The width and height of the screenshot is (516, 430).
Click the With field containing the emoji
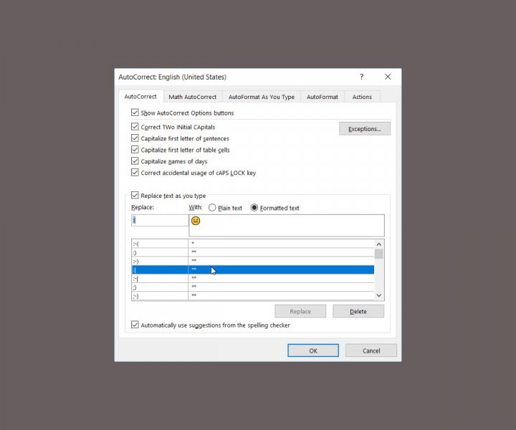point(286,225)
